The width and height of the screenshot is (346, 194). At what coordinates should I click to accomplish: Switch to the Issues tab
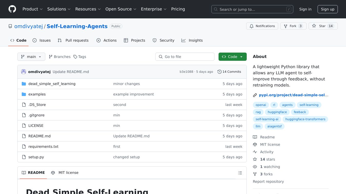point(42,40)
